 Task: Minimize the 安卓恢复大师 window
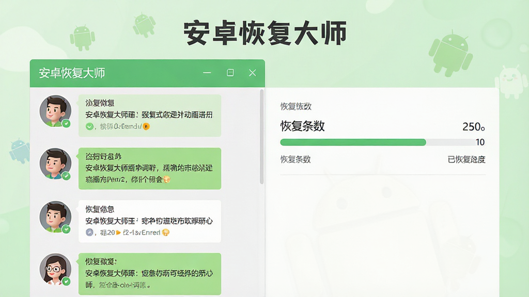pyautogui.click(x=207, y=73)
